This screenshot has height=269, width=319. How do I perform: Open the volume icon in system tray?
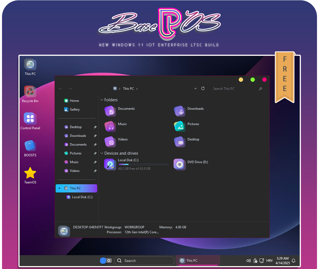(248, 261)
